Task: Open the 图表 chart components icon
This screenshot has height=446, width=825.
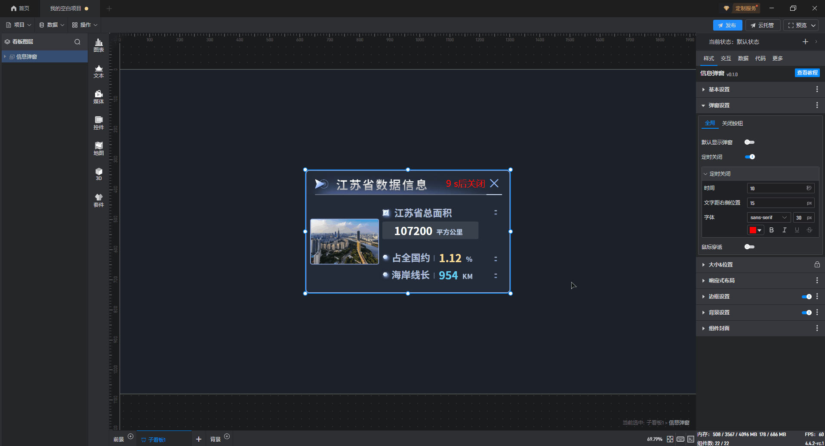Action: tap(99, 45)
